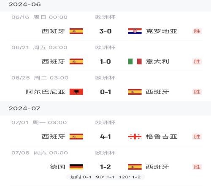Click extra-time score summary 加时 0-1
Viewport: 211px width, 186px height.
point(81,177)
